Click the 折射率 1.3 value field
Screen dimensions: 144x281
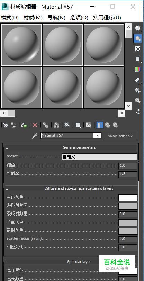coord(128,174)
